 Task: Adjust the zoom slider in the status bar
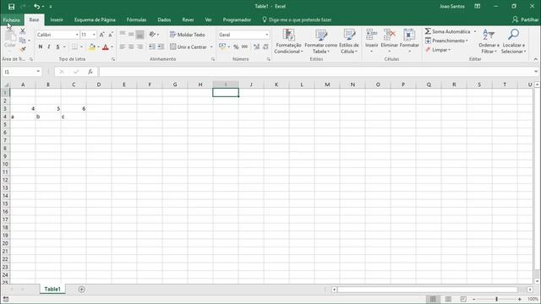(x=497, y=299)
